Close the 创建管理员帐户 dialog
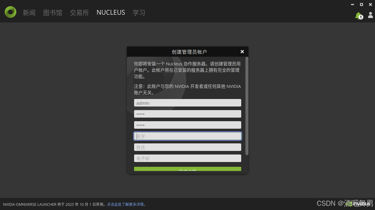The image size is (375, 210). [242, 52]
